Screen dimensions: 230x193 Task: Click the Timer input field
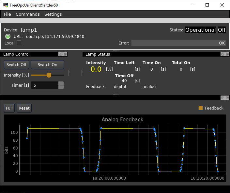click(x=45, y=85)
